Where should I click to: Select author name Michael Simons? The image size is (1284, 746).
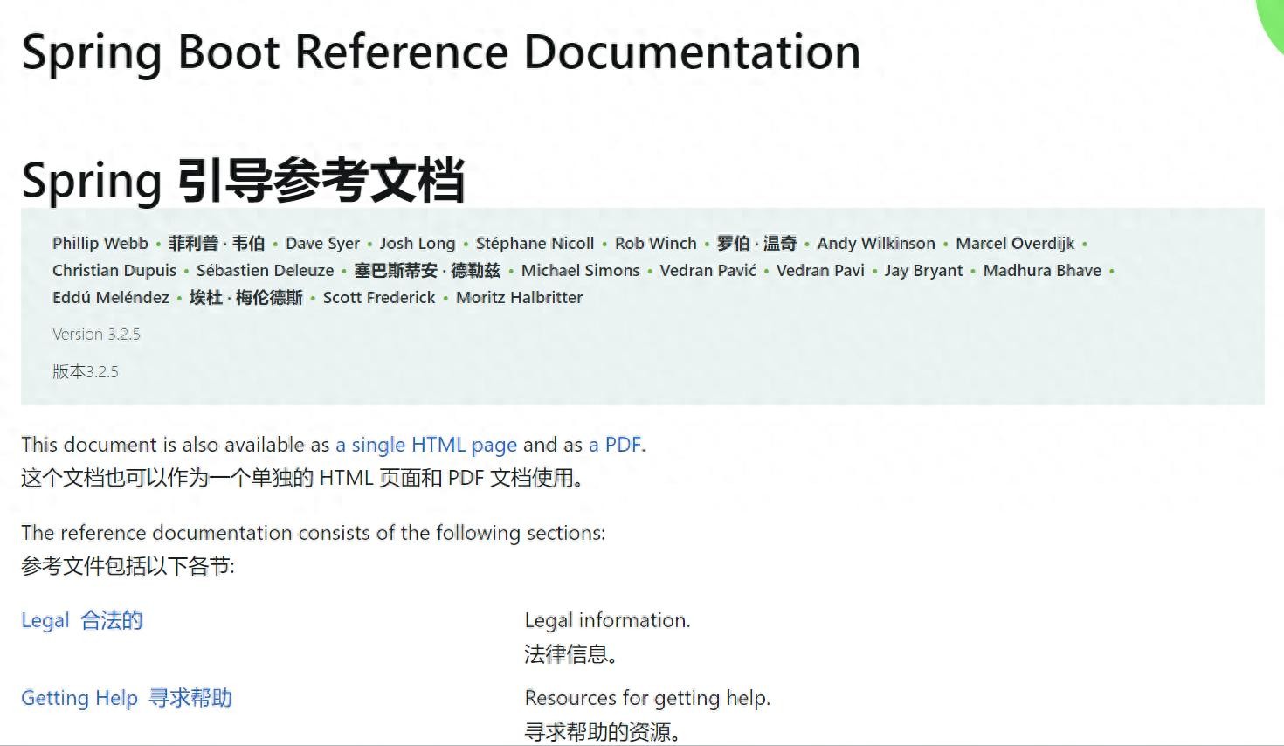point(580,271)
